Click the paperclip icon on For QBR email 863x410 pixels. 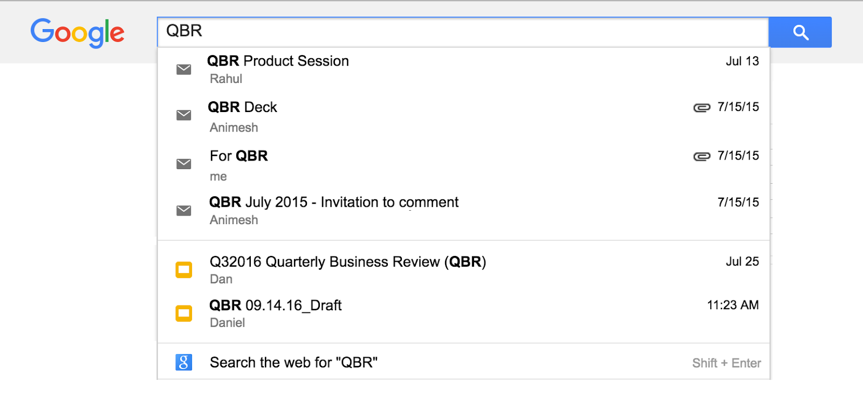click(x=702, y=157)
